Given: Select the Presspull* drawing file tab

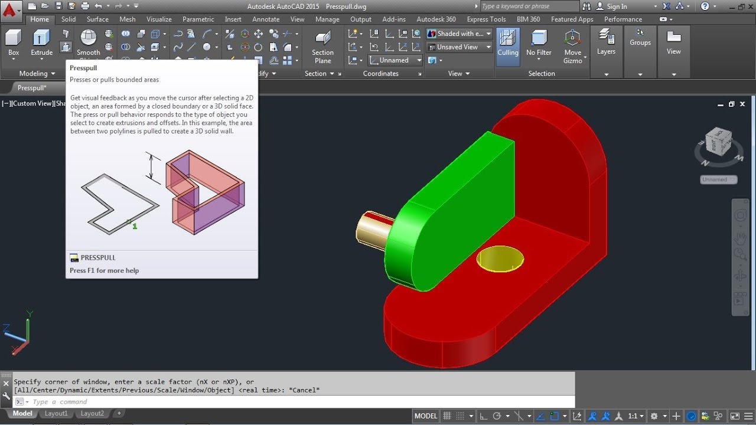Looking at the screenshot, I should (x=32, y=88).
